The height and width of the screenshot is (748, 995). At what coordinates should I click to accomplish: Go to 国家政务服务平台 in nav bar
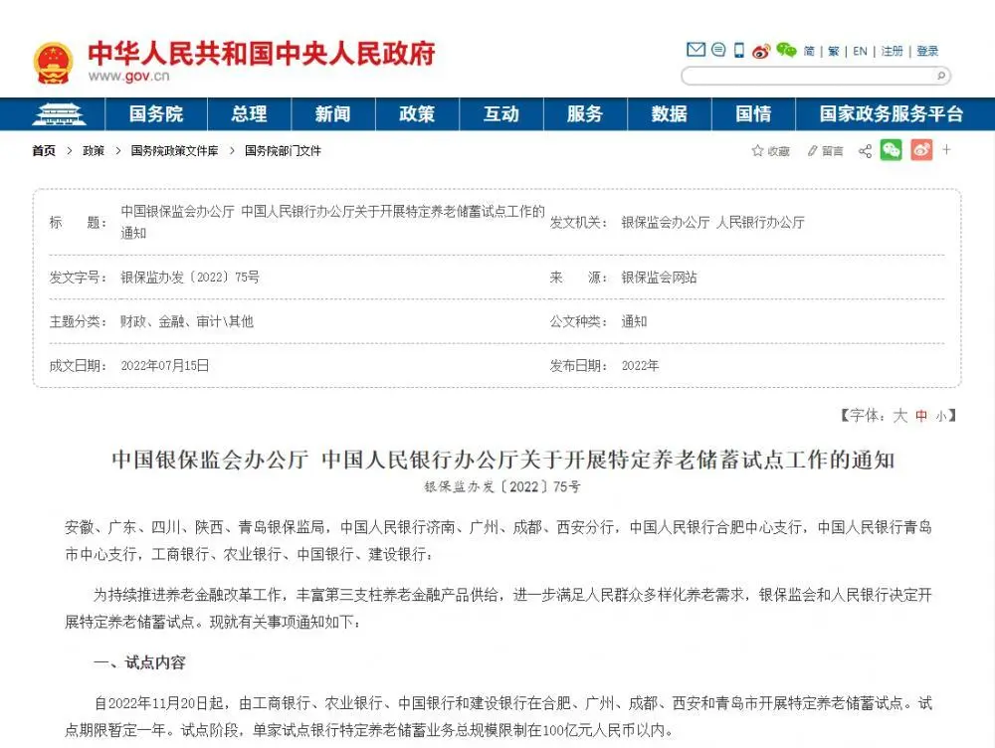tap(891, 114)
